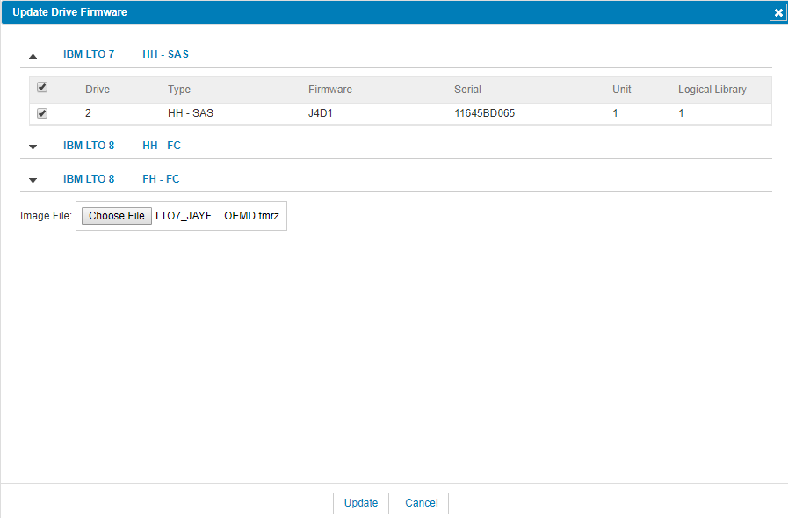788x518 pixels.
Task: Click the Cancel button
Action: tap(421, 503)
